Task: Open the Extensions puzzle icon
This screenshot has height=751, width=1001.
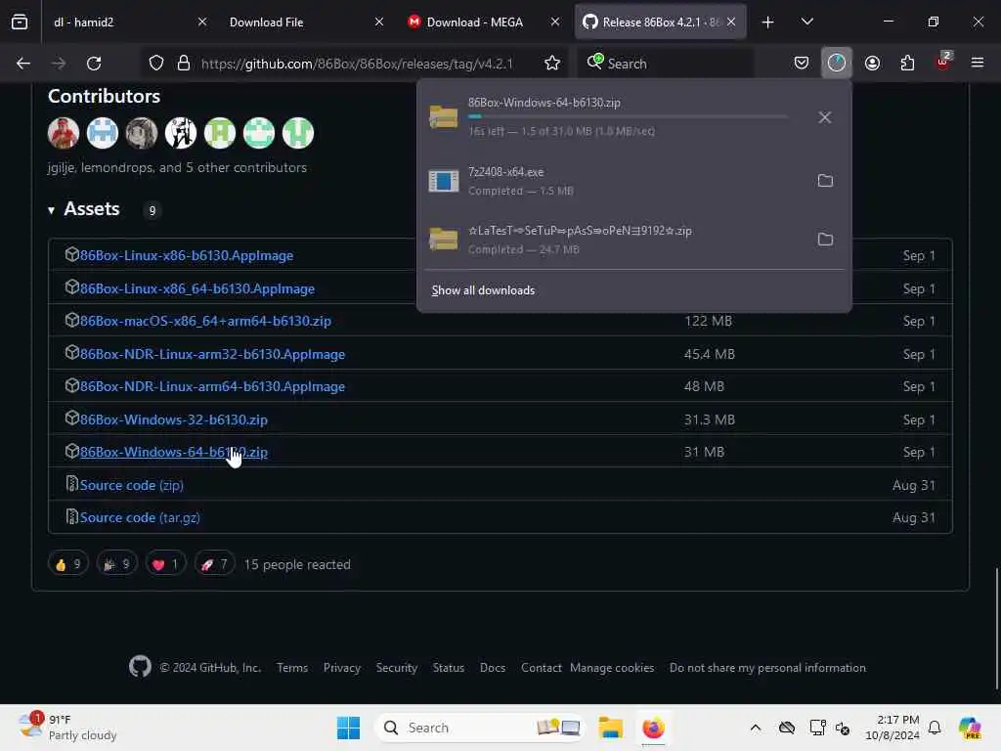Action: 907,64
